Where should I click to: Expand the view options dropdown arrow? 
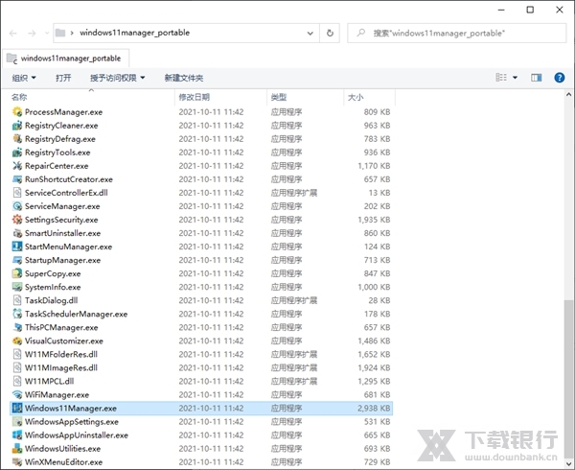[515, 78]
